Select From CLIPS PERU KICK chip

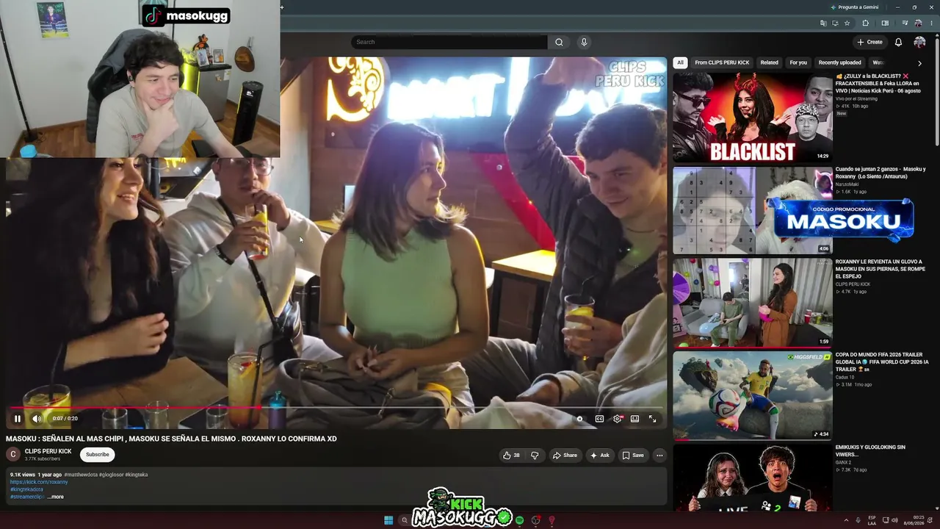(x=722, y=62)
